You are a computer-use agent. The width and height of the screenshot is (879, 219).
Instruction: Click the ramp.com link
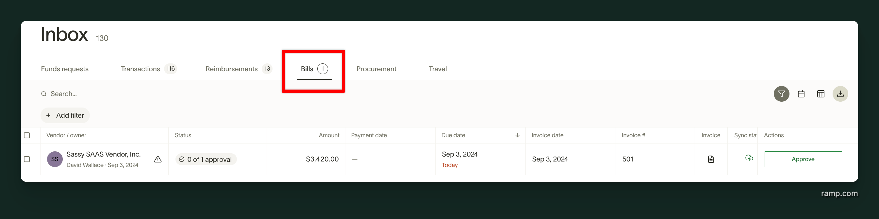click(x=839, y=194)
